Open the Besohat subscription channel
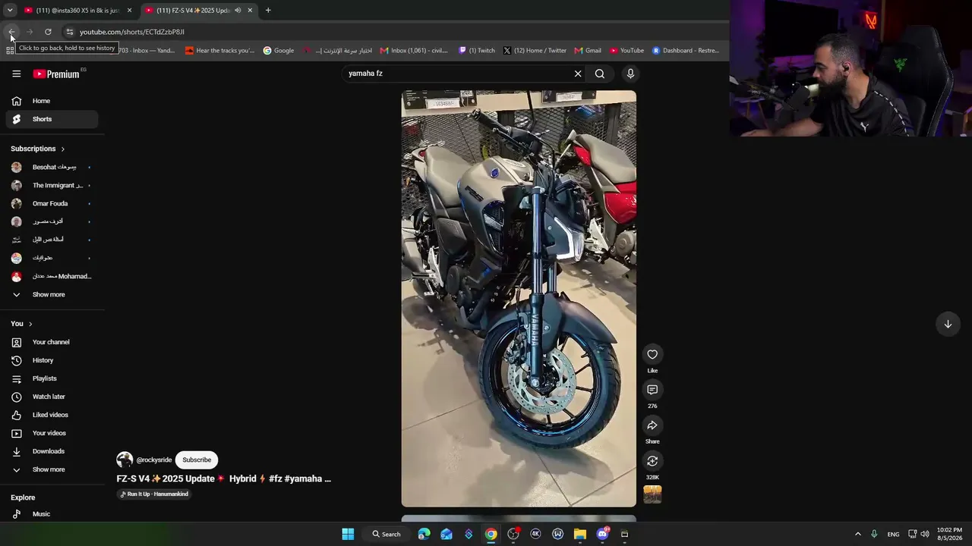Screen dimensions: 972x546 52,167
